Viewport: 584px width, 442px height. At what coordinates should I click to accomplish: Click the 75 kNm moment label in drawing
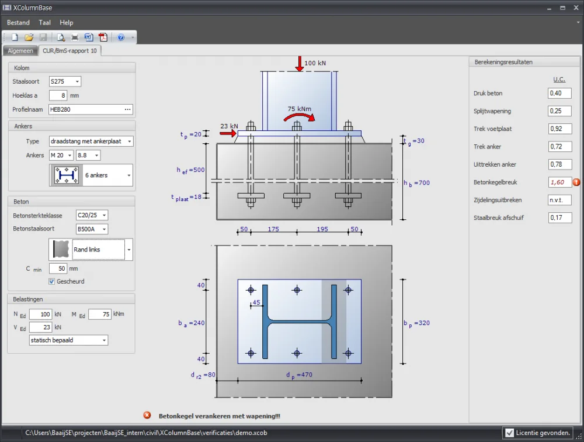(x=300, y=109)
